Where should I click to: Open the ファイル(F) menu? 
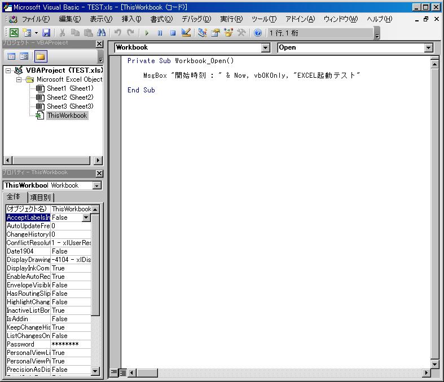(36, 19)
